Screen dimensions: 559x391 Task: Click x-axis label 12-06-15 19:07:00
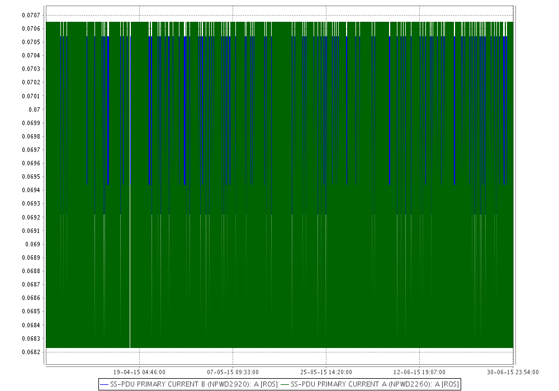click(419, 372)
